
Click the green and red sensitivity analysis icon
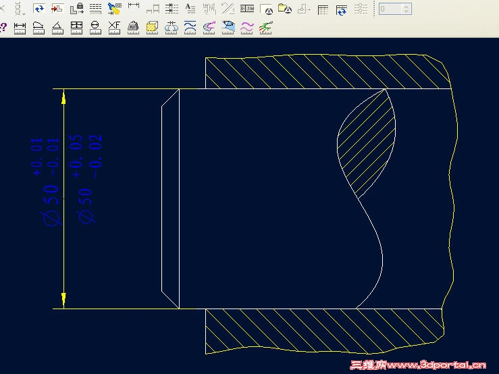(266, 28)
